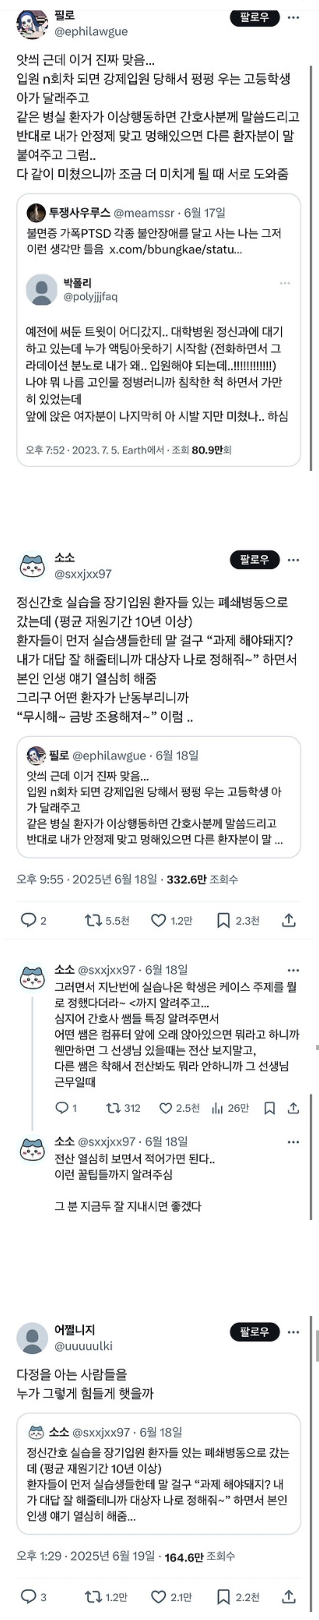The height and width of the screenshot is (1620, 319).
Task: Share the 소소 tweet via upload icon
Action: tap(288, 920)
